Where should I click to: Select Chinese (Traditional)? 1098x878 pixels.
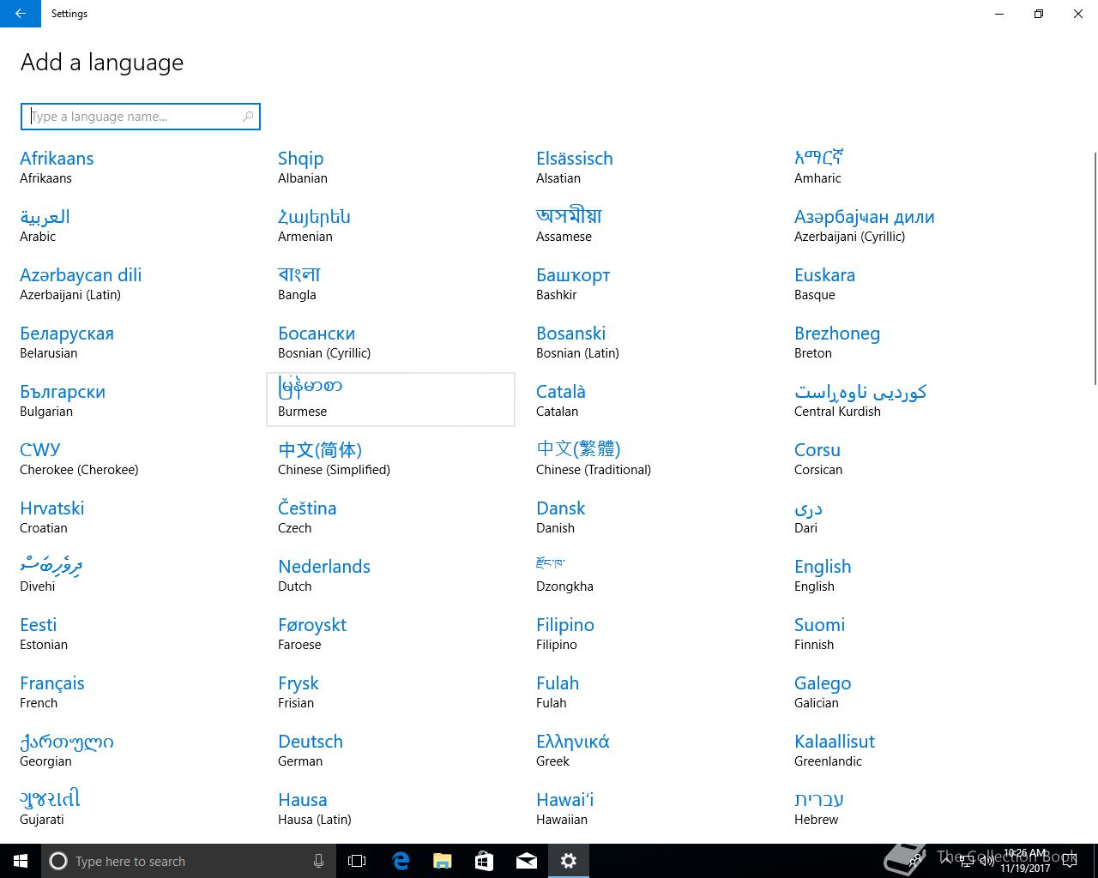click(649, 459)
